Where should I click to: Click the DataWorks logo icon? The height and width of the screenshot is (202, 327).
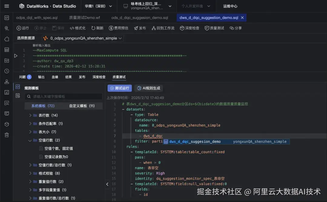pyautogui.click(x=22, y=6)
